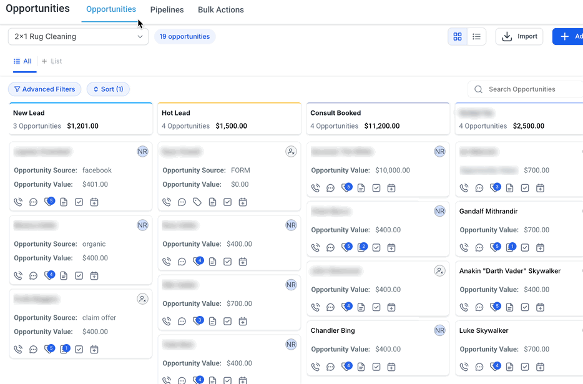Click the NR owner avatar on Chandler Bing's card
This screenshot has height=384, width=583.
[439, 330]
